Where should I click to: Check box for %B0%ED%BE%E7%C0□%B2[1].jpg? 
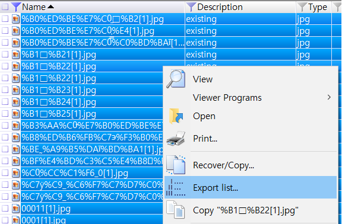click(x=5, y=19)
